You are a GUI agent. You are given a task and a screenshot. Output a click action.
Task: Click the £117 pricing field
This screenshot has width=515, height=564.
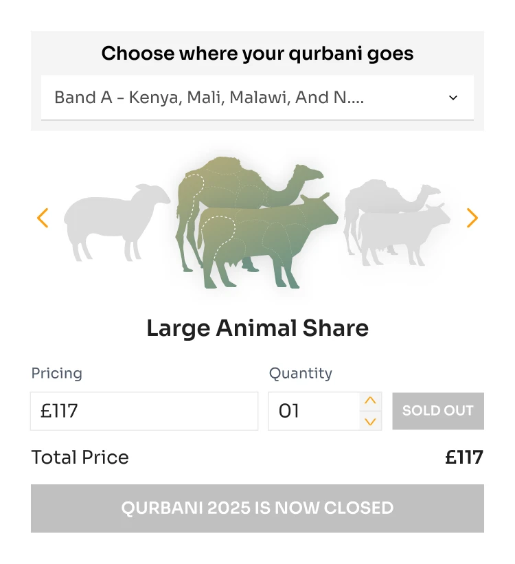tap(144, 411)
